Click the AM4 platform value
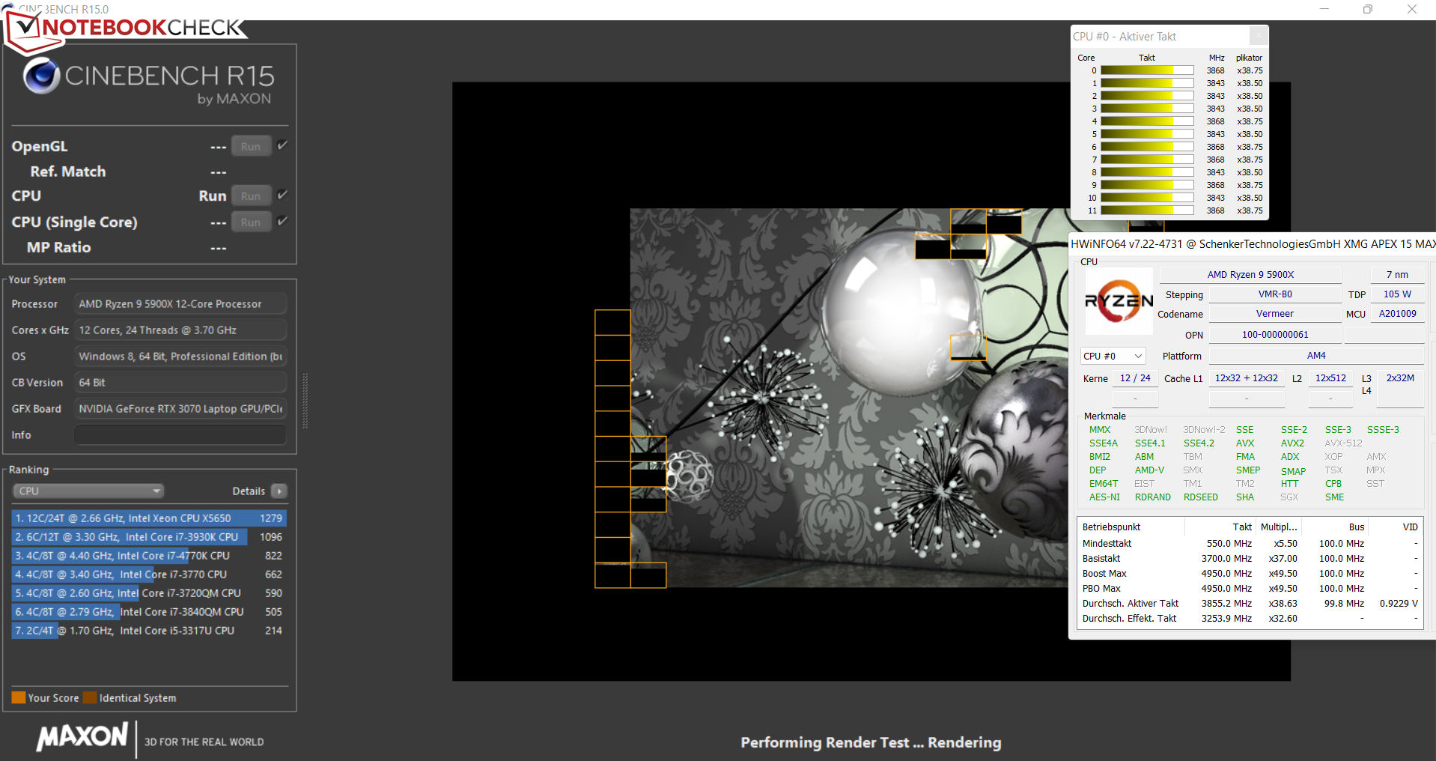This screenshot has height=761, width=1436. [x=1316, y=356]
